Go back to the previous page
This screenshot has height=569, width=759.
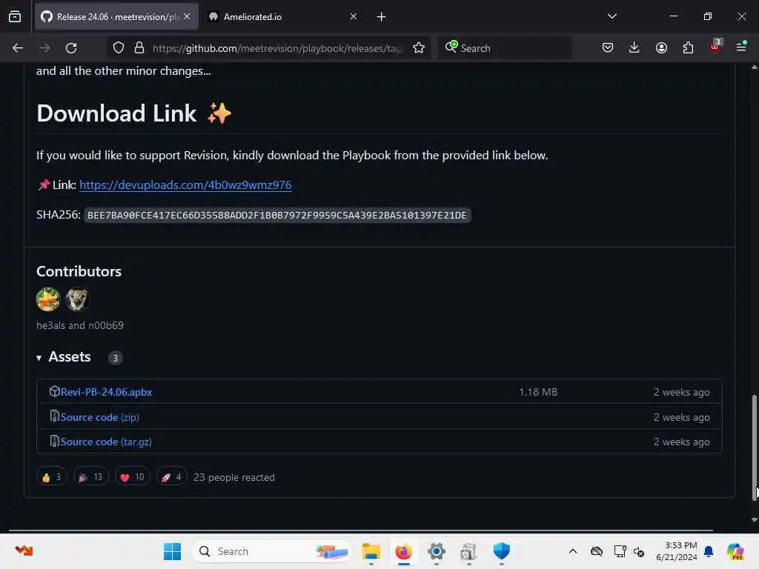click(18, 48)
